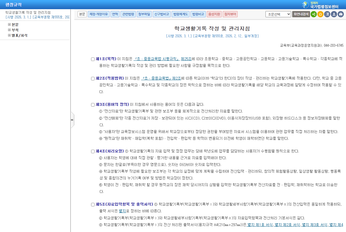This screenshot has width=346, height=232.
Task: Show the 연혁 tab
Action: click(115, 14)
